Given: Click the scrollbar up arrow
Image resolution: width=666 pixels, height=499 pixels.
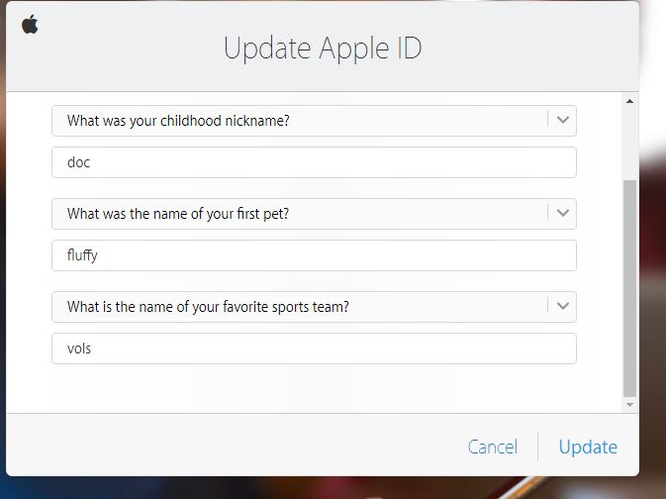Looking at the screenshot, I should (630, 101).
